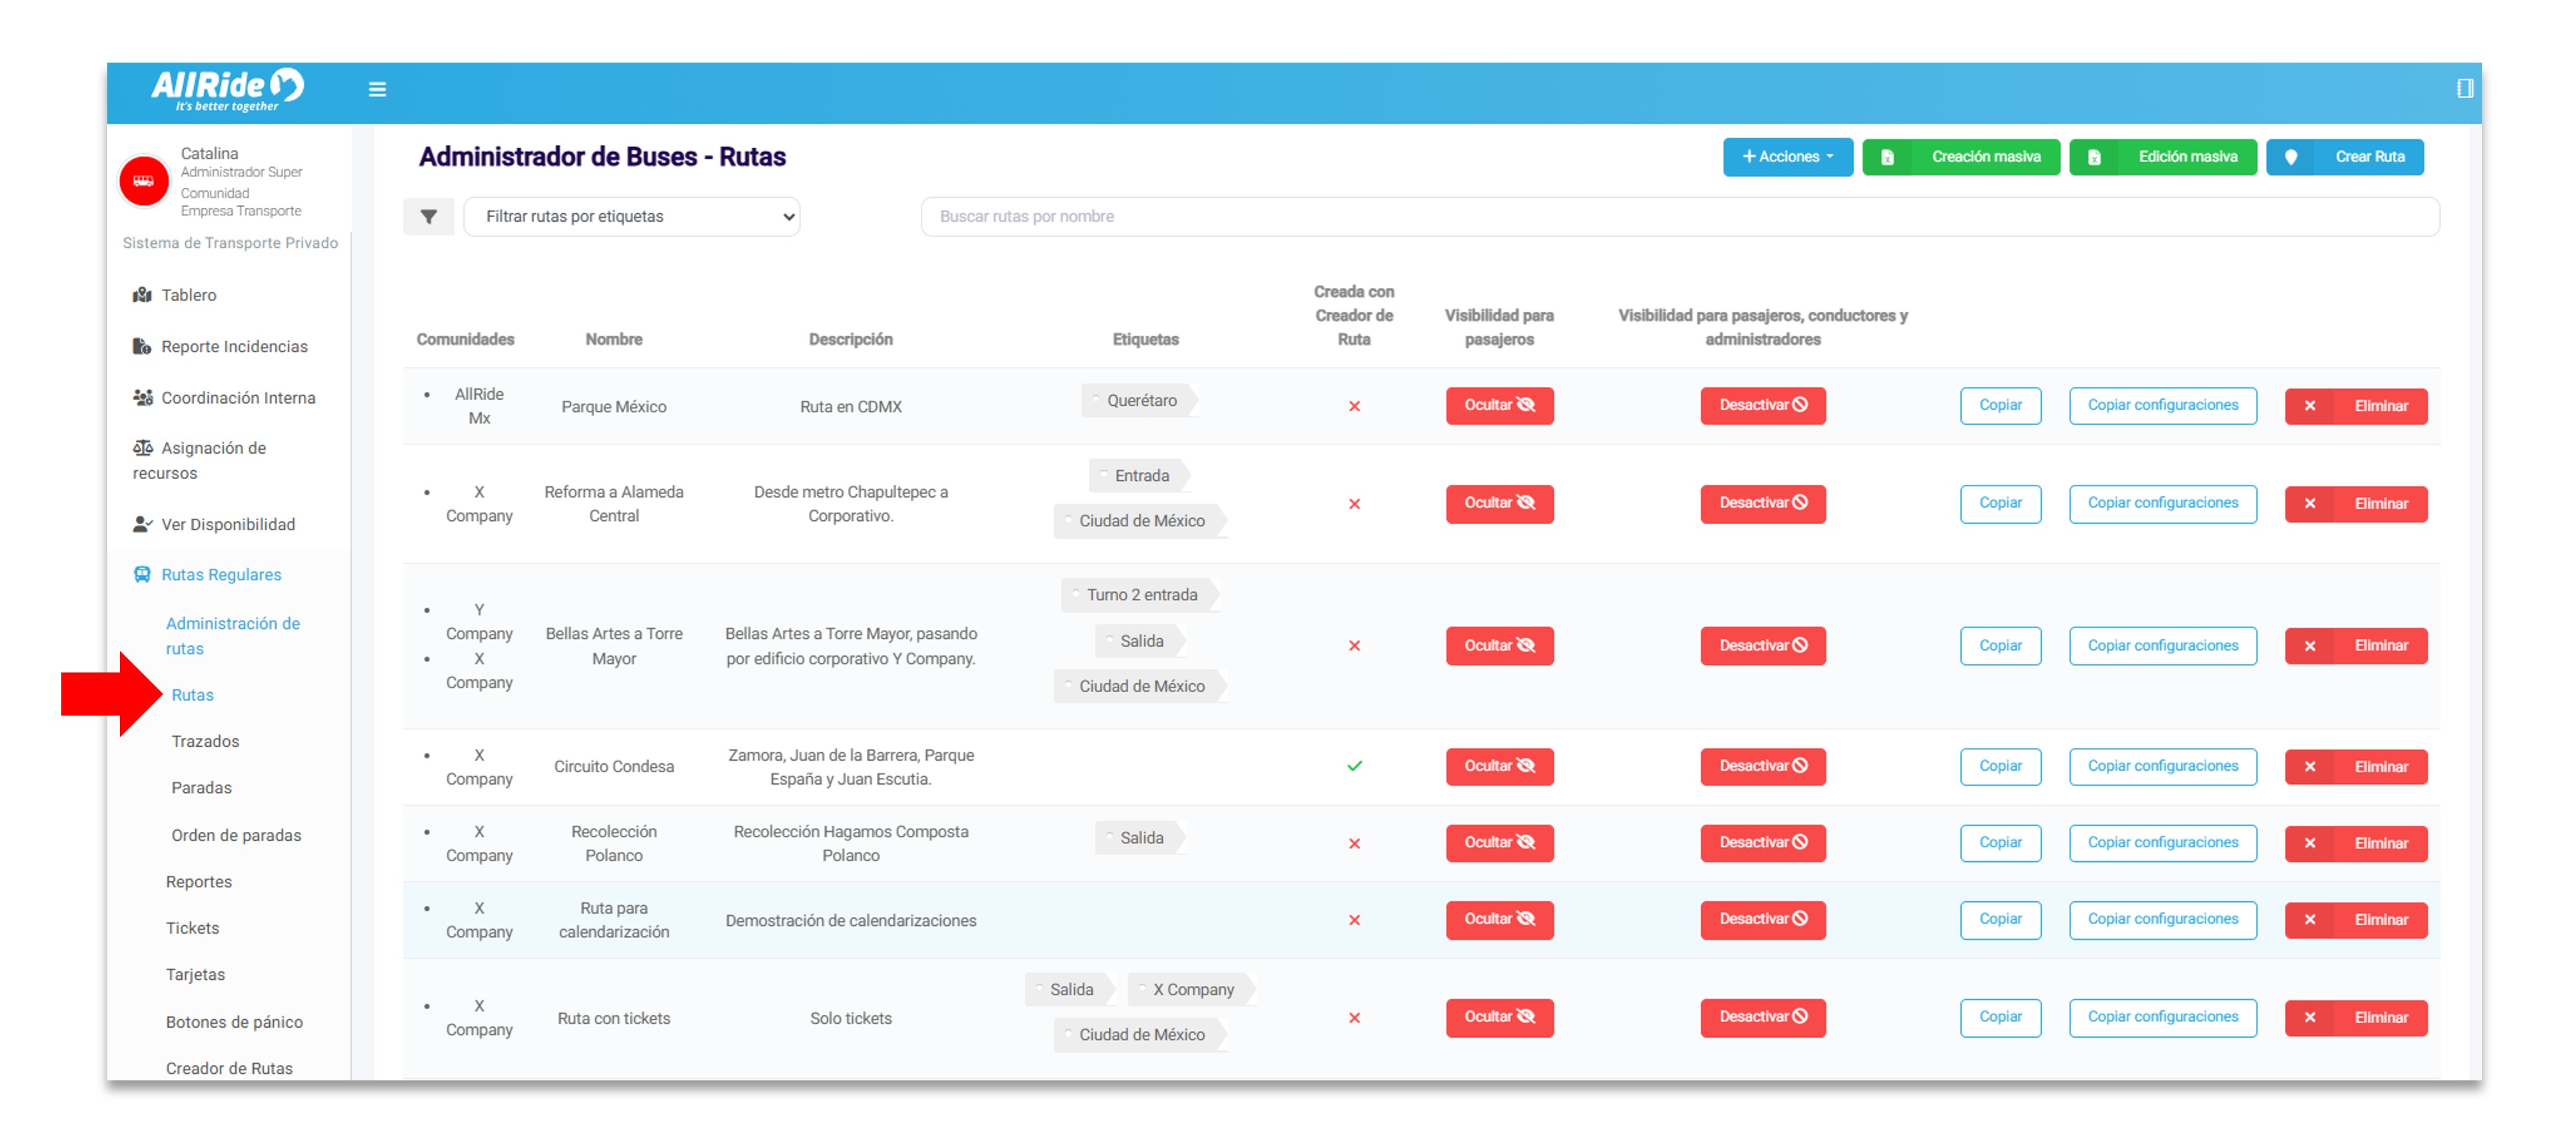Copy the Recolección Polanco route
2576x1145 pixels.
tap(1999, 843)
